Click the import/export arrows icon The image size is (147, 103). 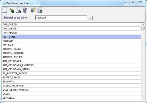pyautogui.click(x=33, y=10)
